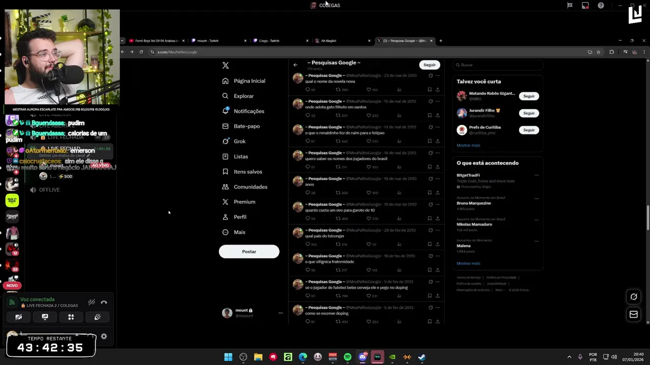Show hidden system tray icons
This screenshot has height=365, width=650.
pyautogui.click(x=569, y=357)
